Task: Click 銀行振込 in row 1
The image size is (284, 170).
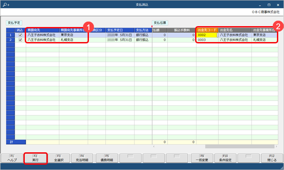Action: coord(143,35)
